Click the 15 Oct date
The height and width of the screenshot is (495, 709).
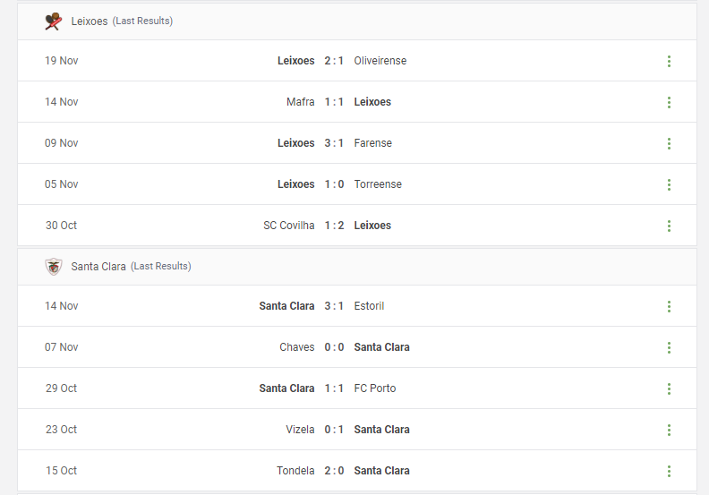pos(62,471)
